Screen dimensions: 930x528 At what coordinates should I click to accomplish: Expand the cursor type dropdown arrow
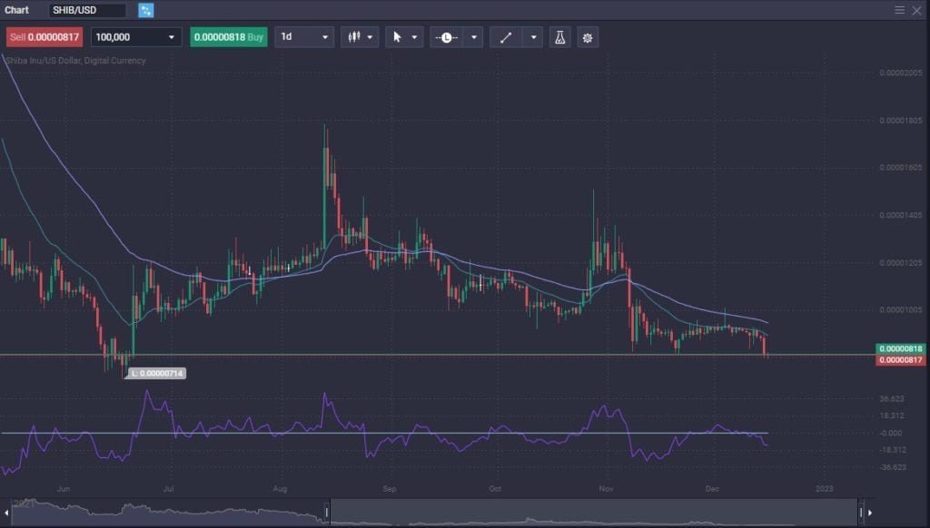click(415, 37)
